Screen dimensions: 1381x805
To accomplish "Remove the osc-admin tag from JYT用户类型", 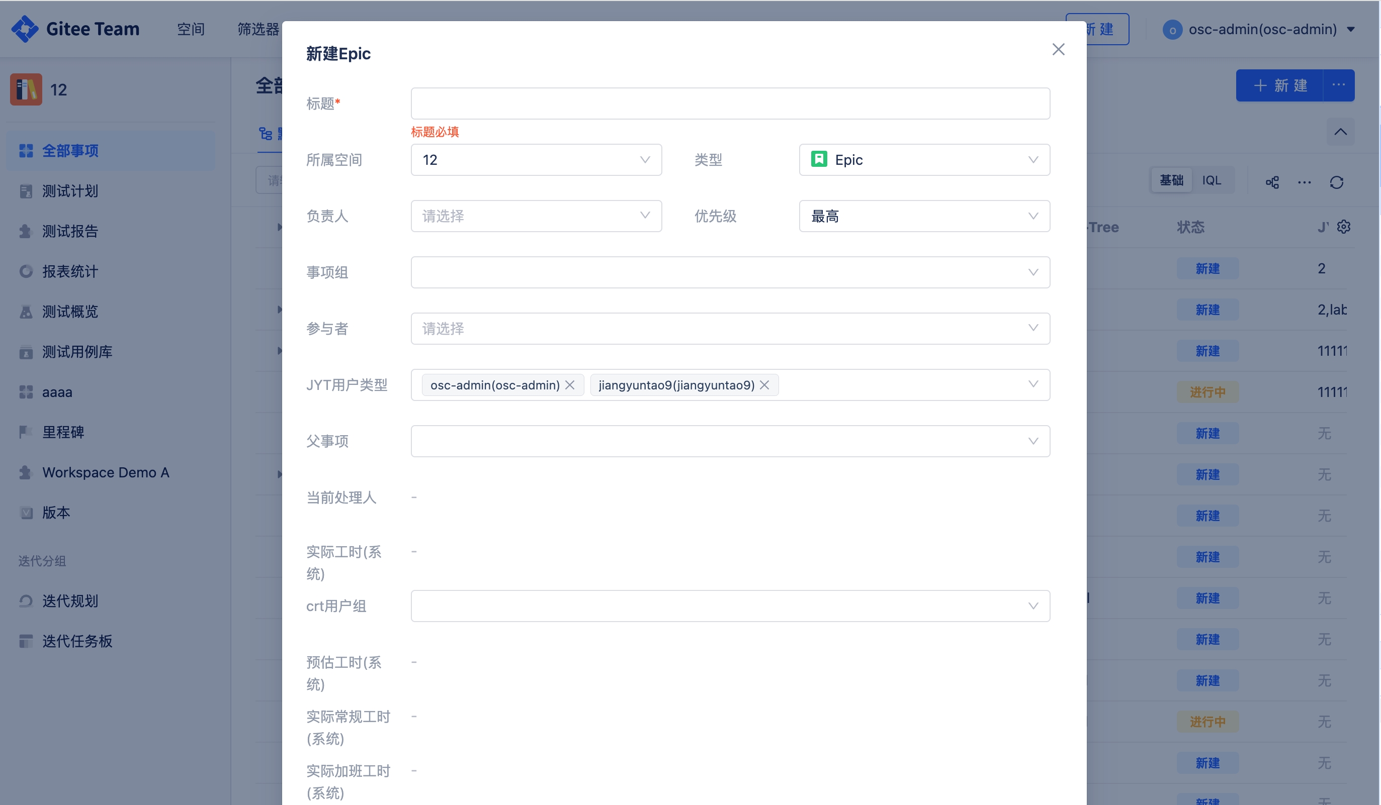I will pyautogui.click(x=570, y=385).
